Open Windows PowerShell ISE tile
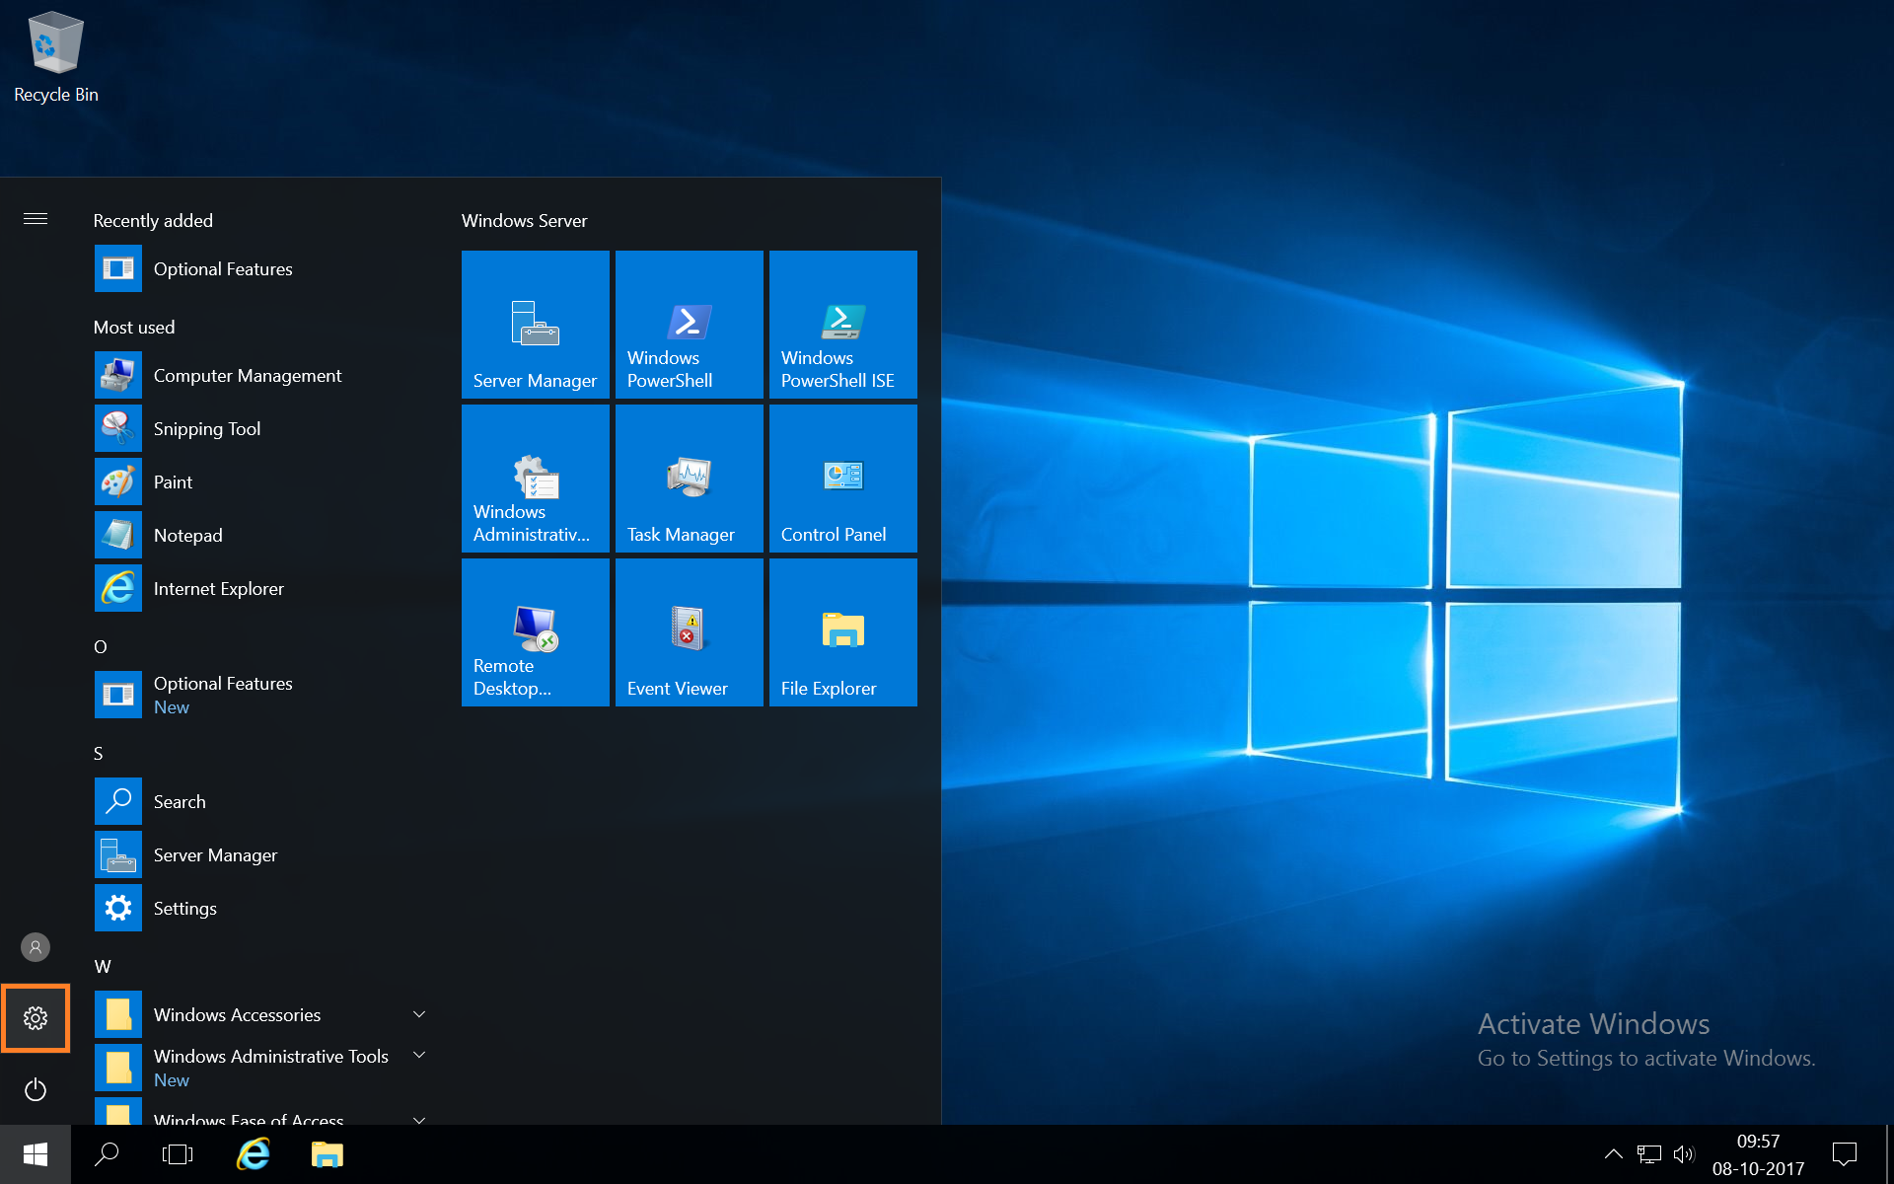The image size is (1894, 1184). pyautogui.click(x=842, y=324)
